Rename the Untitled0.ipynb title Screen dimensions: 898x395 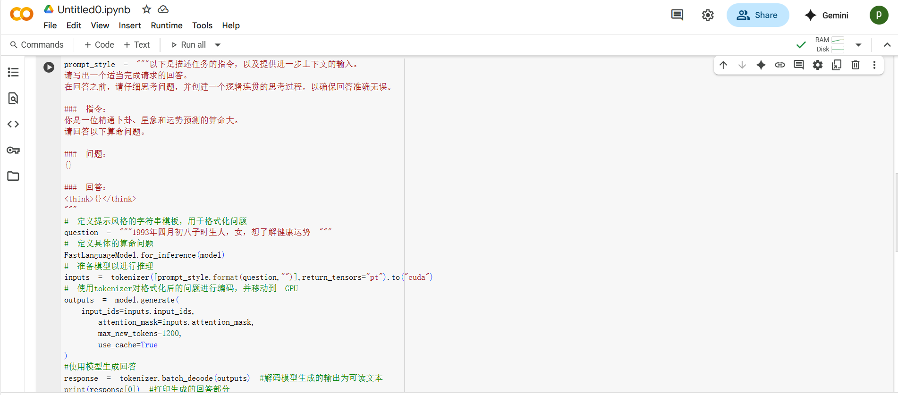(x=94, y=9)
